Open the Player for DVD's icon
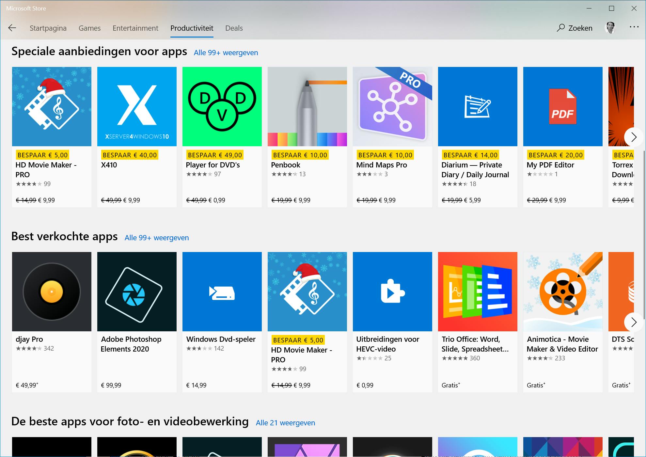The width and height of the screenshot is (646, 457). pyautogui.click(x=222, y=107)
